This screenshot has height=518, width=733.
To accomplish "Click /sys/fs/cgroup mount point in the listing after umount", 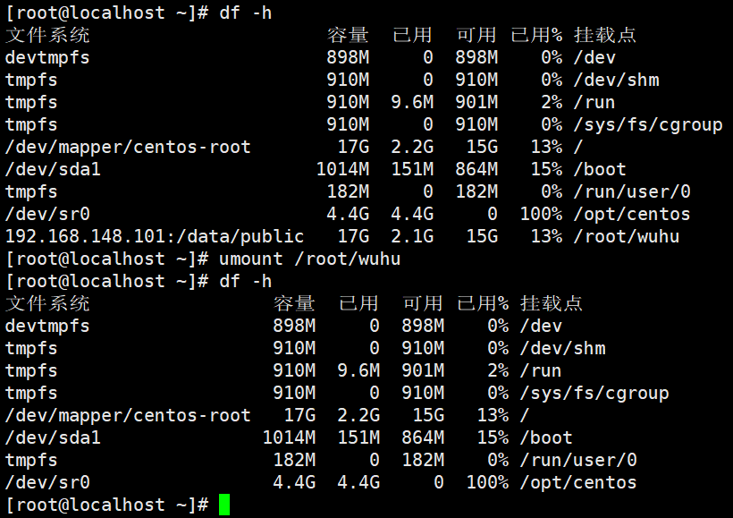I will click(594, 394).
